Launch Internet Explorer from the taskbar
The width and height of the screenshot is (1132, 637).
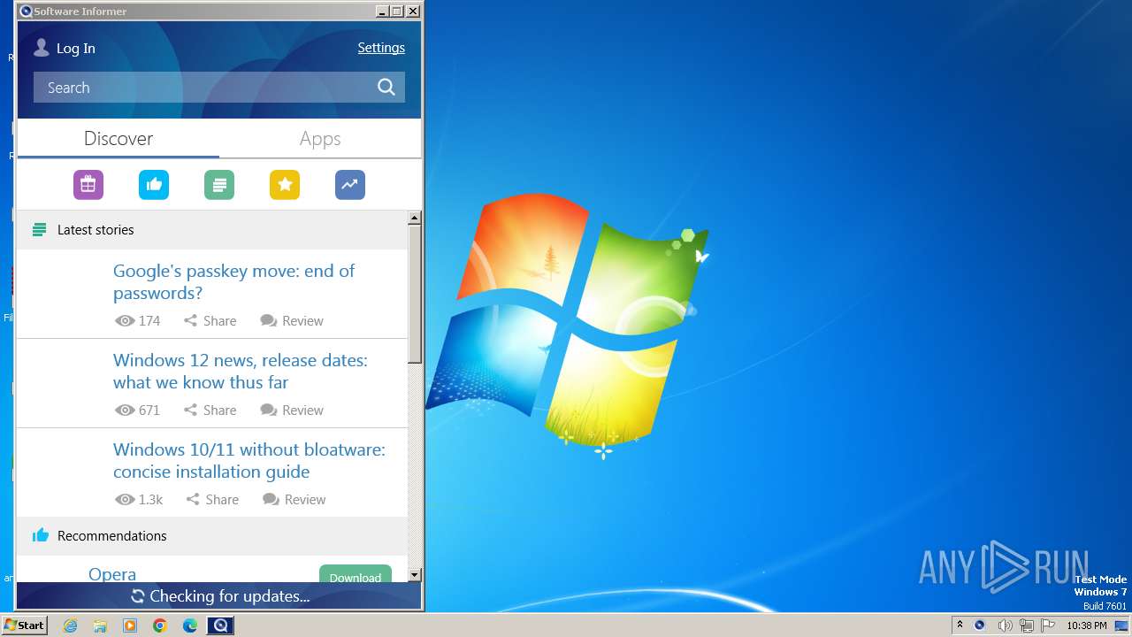point(71,625)
